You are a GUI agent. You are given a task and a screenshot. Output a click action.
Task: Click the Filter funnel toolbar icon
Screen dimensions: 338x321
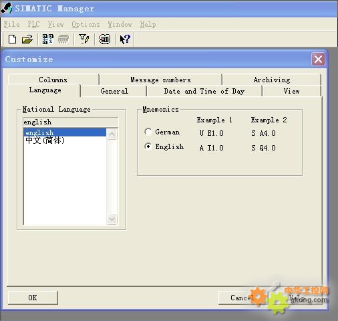pos(84,39)
